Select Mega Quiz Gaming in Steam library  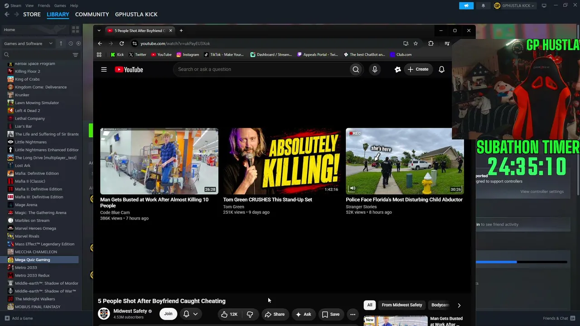[x=40, y=260]
